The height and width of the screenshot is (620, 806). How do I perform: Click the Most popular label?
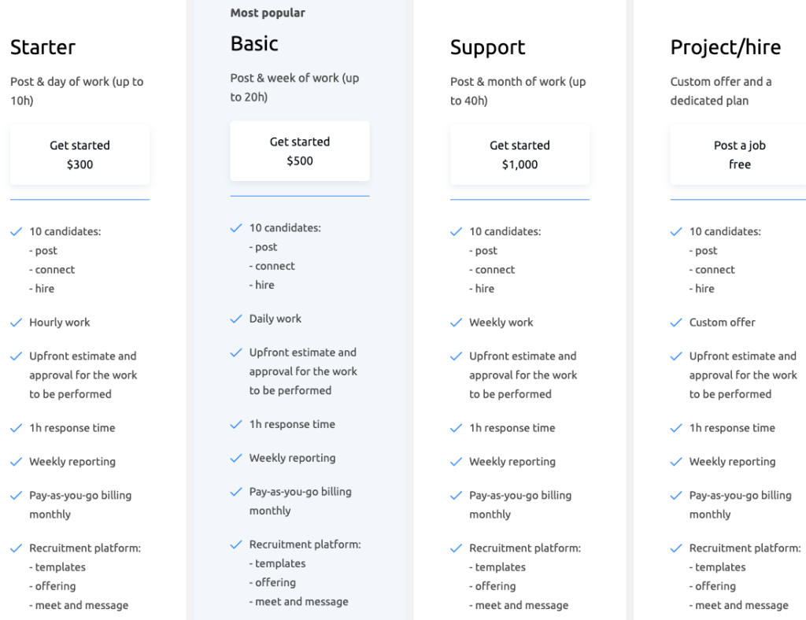click(x=268, y=13)
